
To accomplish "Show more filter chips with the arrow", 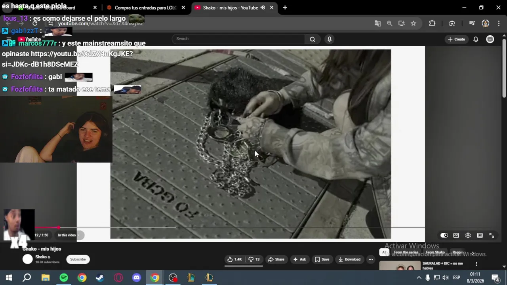I will tap(473, 253).
